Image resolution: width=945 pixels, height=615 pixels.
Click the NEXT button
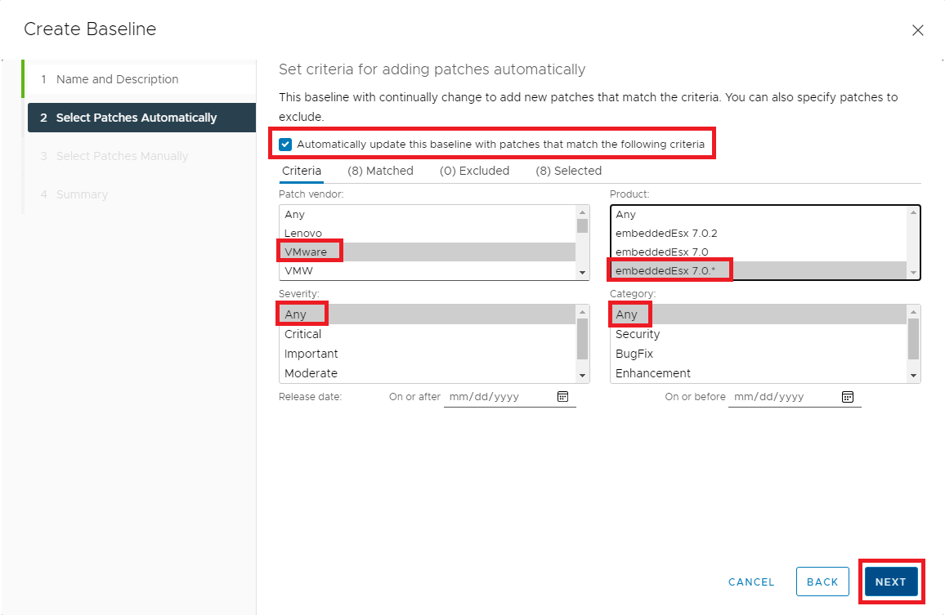click(x=890, y=582)
